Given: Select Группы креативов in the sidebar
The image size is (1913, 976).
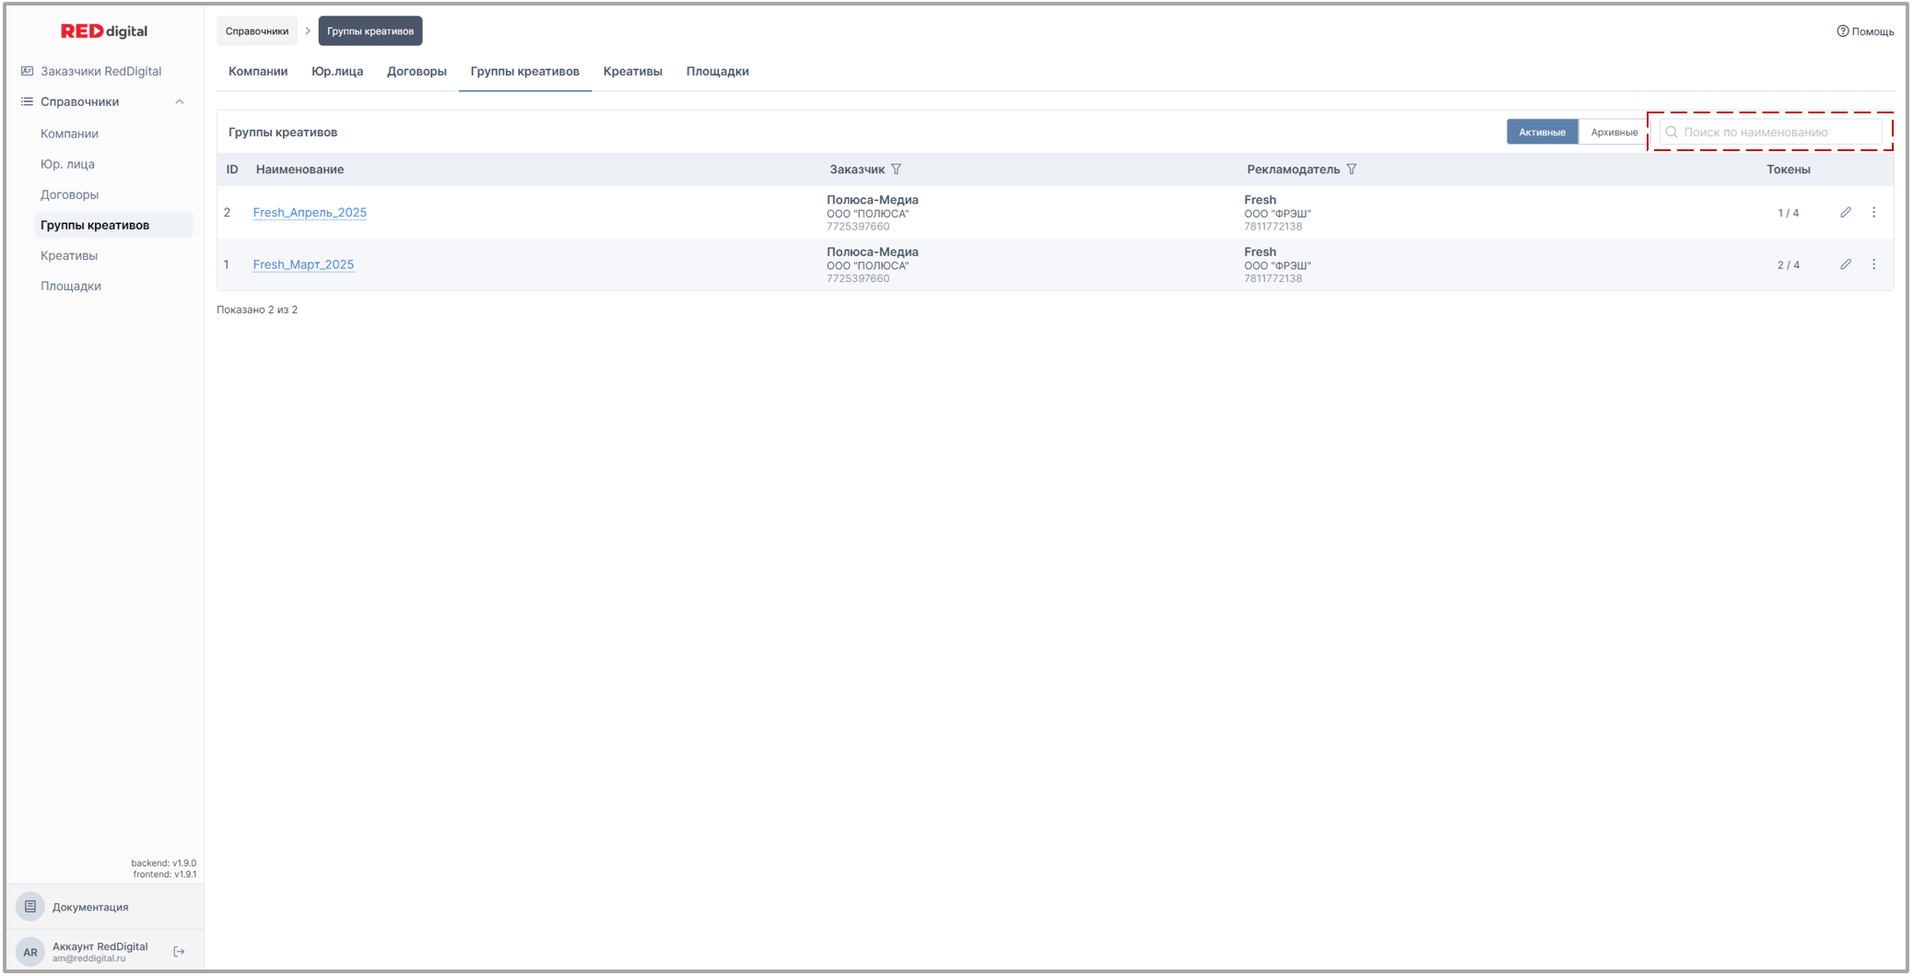Looking at the screenshot, I should pos(113,225).
